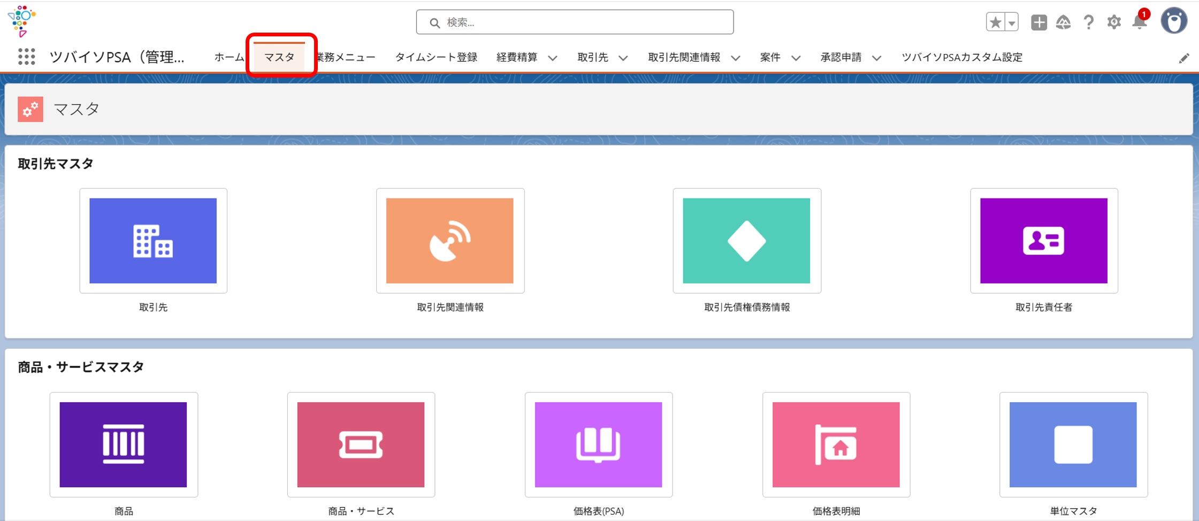Image resolution: width=1199 pixels, height=521 pixels.
Task: Open the タイムシート登録 tab
Action: 436,57
